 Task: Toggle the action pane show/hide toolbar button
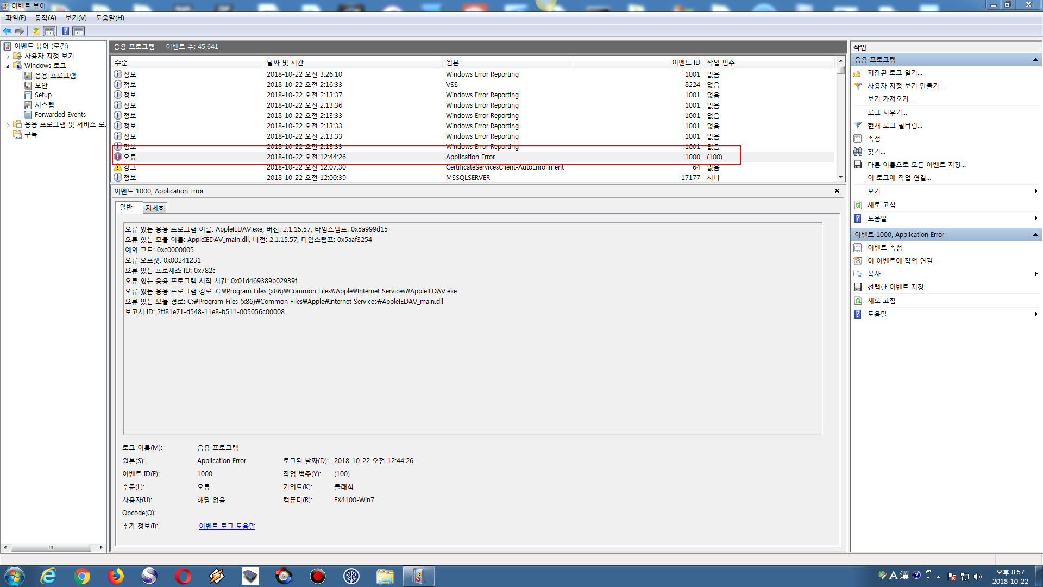tap(79, 31)
